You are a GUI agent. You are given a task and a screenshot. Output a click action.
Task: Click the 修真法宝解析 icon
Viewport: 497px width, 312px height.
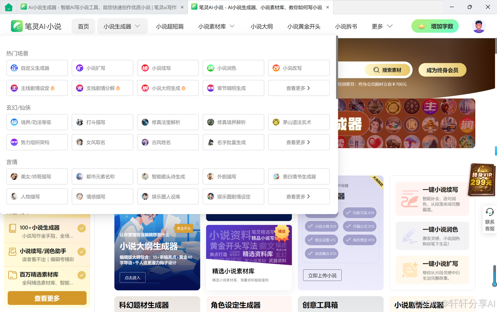coord(145,122)
